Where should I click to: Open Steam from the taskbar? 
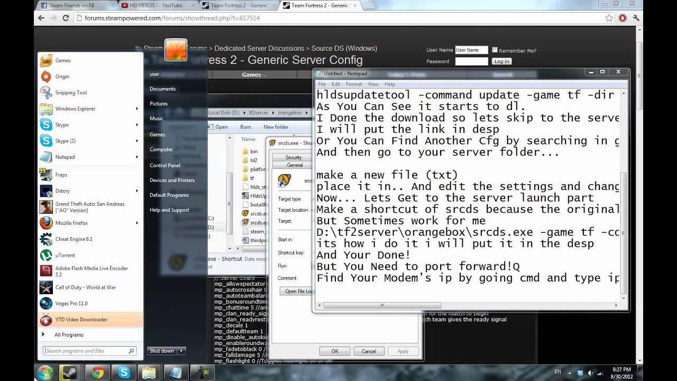click(69, 373)
